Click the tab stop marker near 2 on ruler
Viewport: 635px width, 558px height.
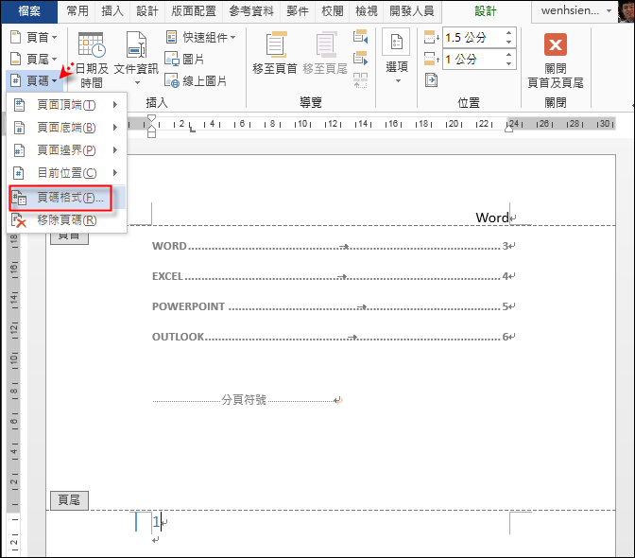(x=193, y=129)
